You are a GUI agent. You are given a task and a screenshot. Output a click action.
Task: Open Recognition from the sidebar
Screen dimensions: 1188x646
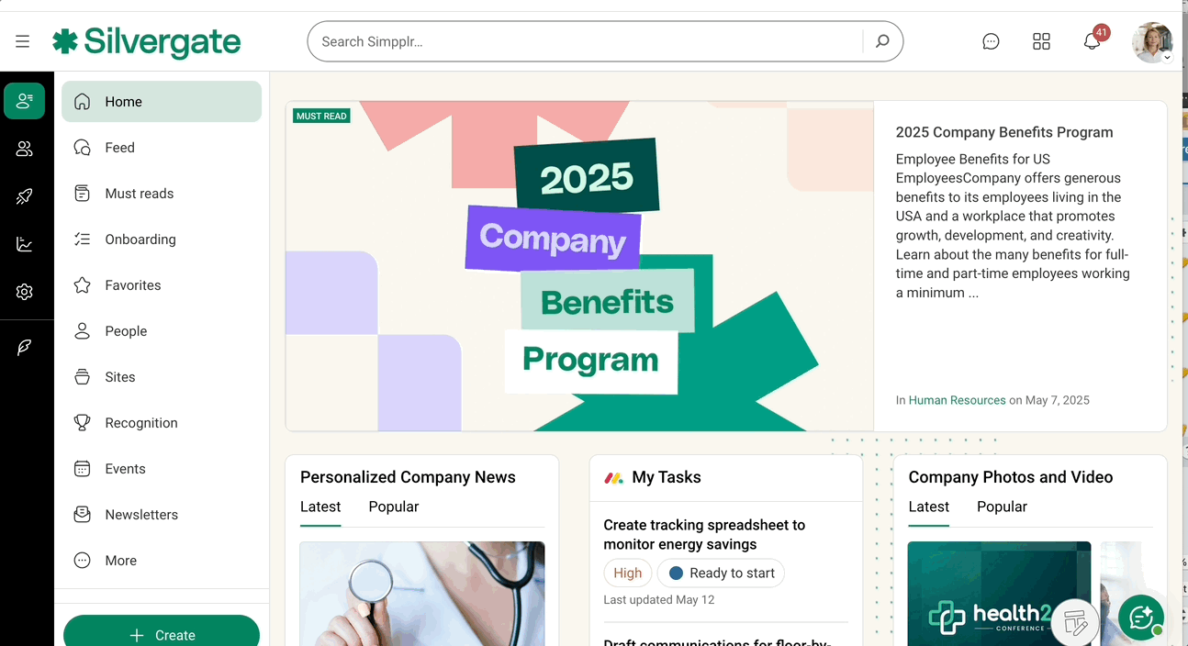point(140,423)
